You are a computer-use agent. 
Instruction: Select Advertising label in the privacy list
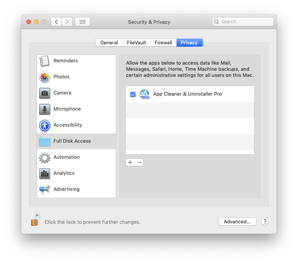[66, 189]
